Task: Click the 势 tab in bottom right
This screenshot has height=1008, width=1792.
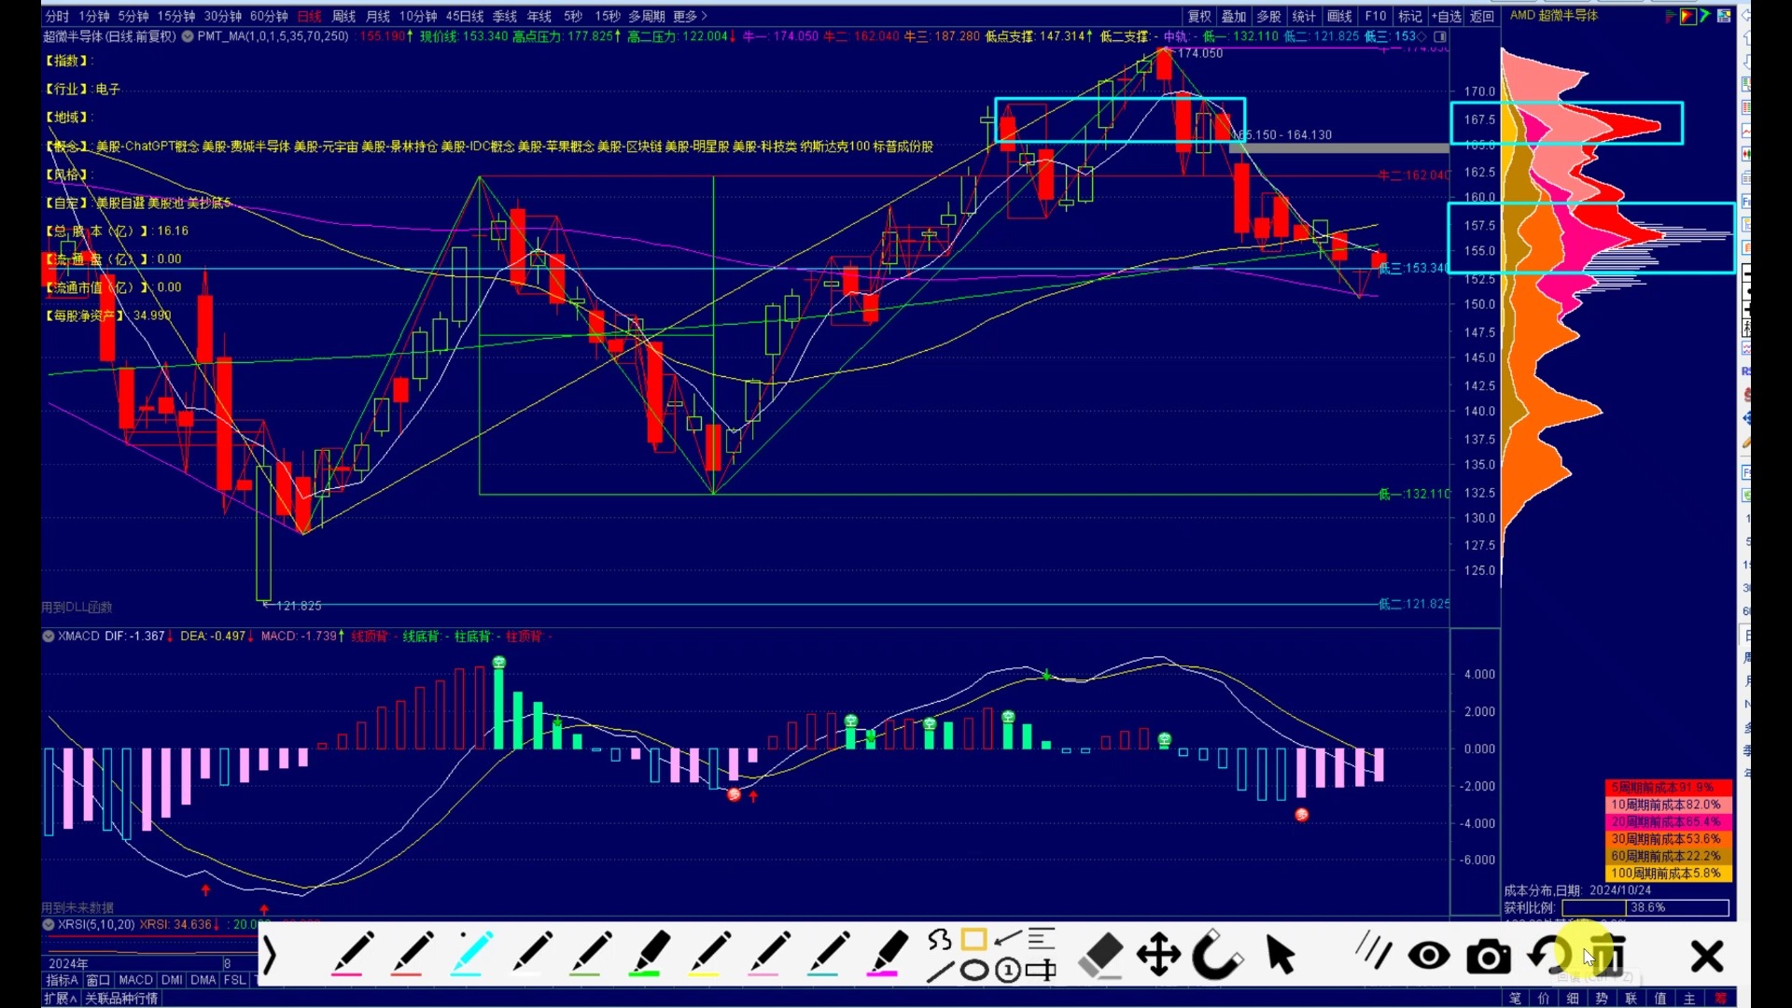Action: (1602, 998)
